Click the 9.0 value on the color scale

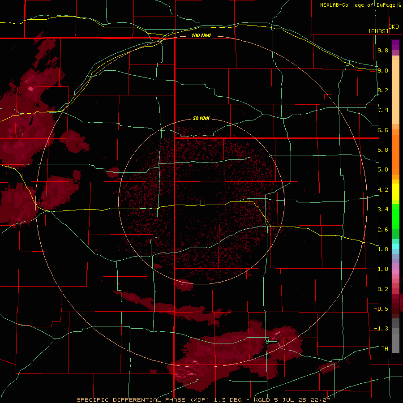pyautogui.click(x=383, y=70)
